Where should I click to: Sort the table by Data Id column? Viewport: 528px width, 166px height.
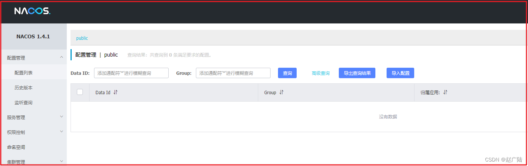[x=115, y=92]
